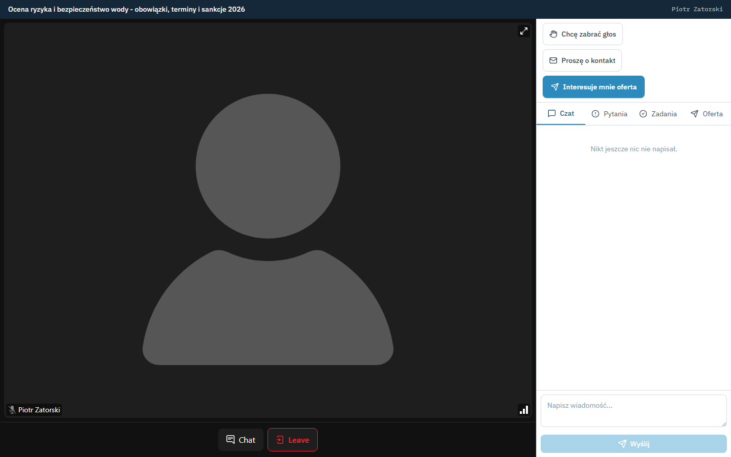Click the raised hand icon

(x=553, y=34)
